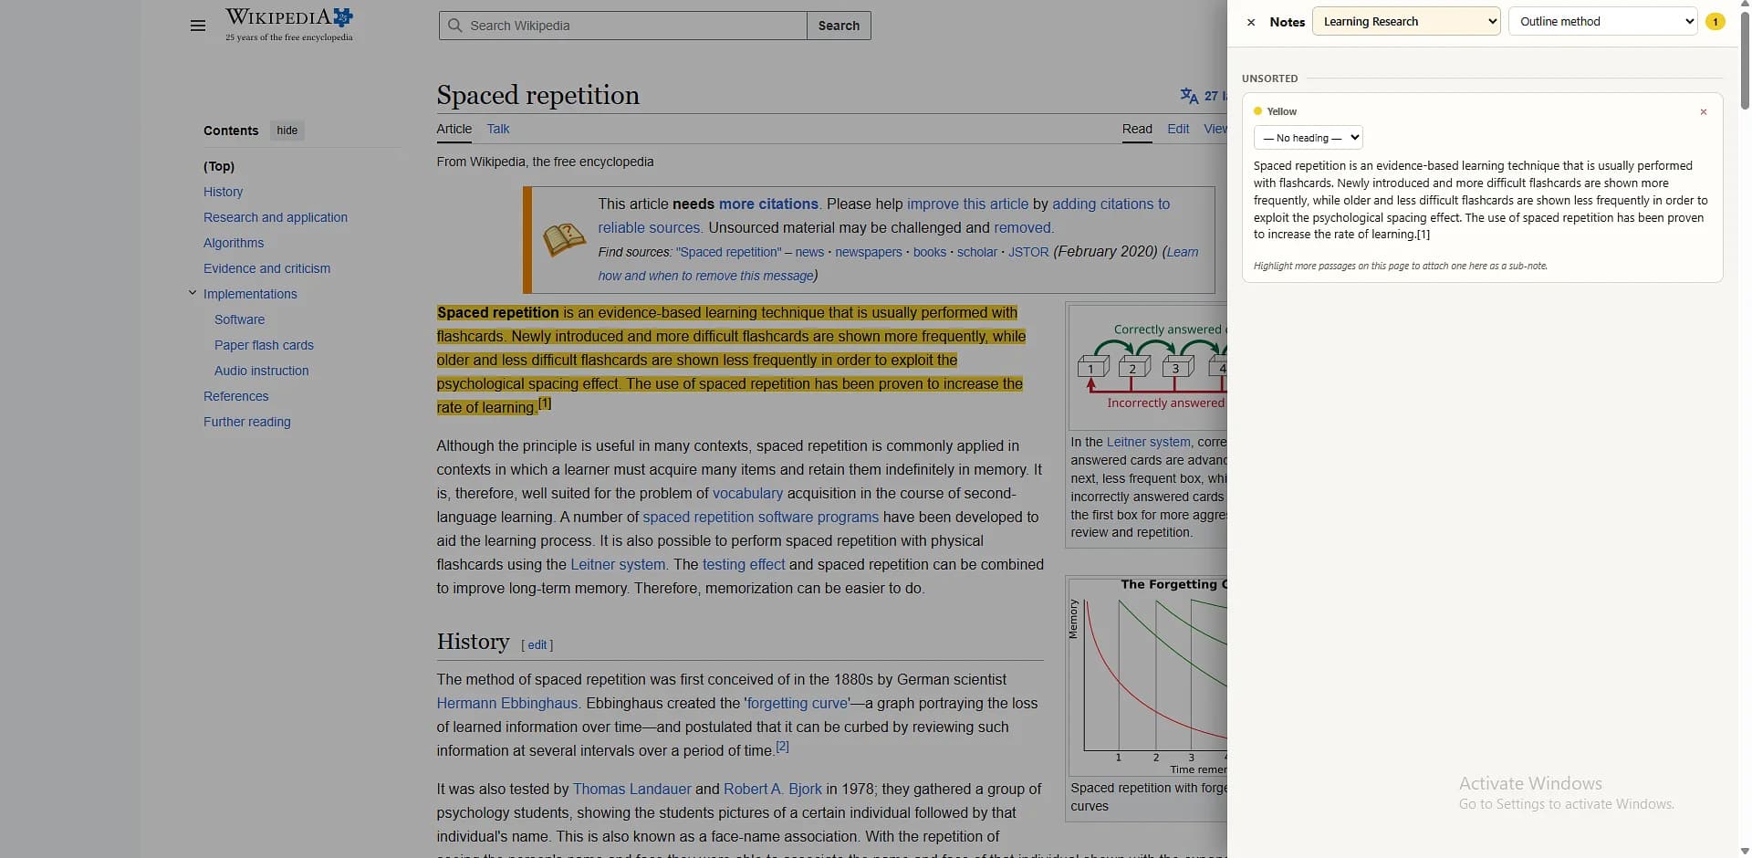Go to Research and application section

tap(276, 217)
